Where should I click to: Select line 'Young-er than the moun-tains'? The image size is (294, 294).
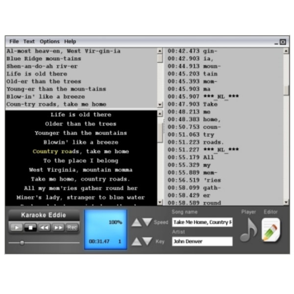tap(56, 89)
